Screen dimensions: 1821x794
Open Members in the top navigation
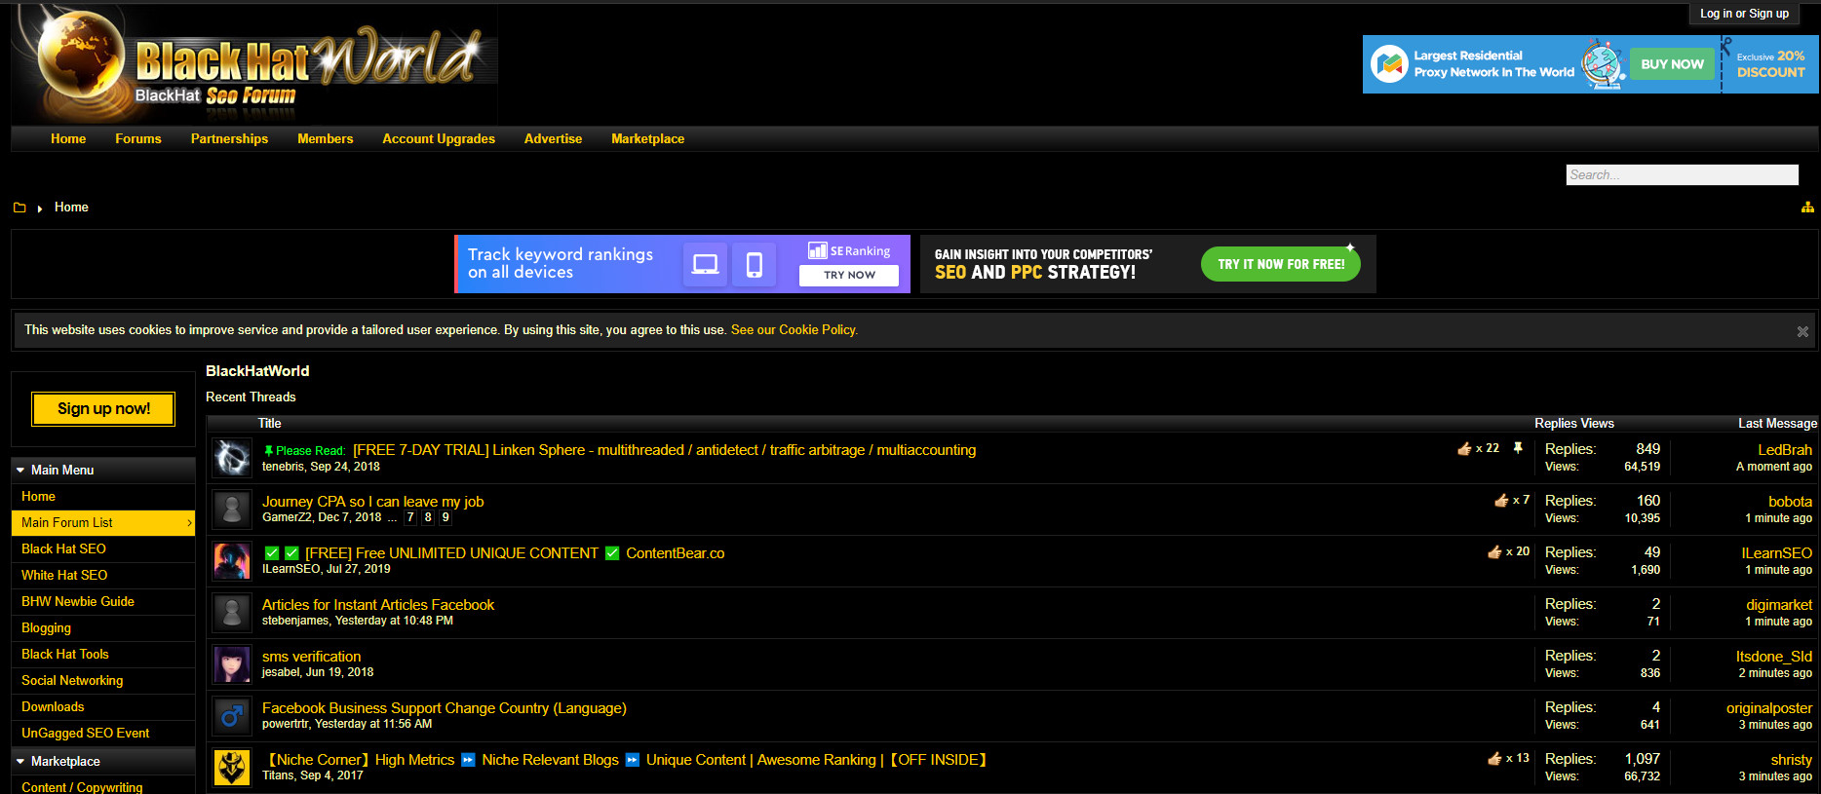325,138
